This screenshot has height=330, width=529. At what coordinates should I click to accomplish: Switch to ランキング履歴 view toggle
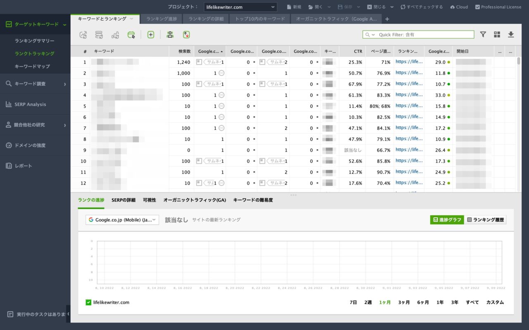pos(485,220)
